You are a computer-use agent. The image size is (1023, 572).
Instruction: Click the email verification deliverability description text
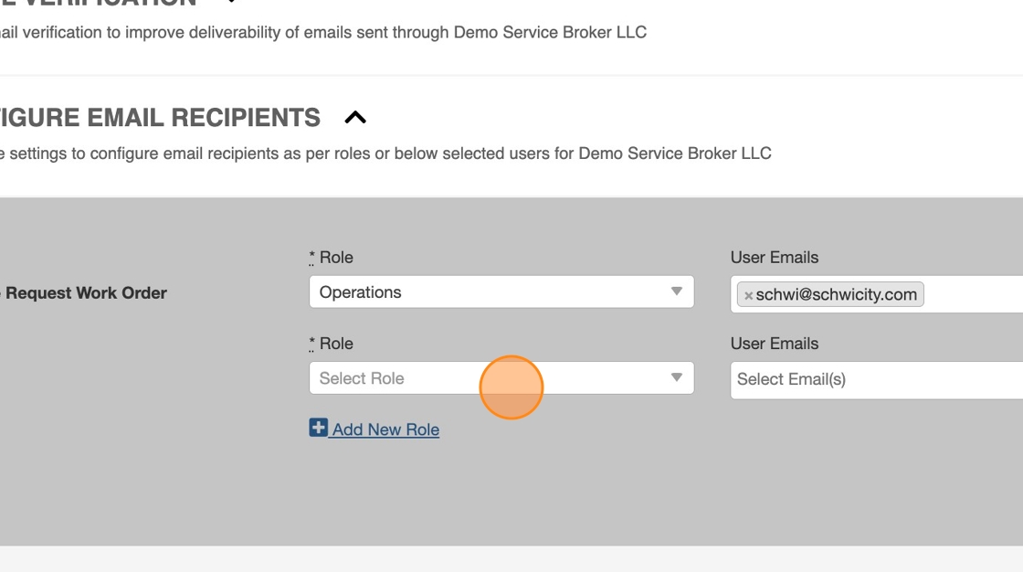(x=320, y=32)
